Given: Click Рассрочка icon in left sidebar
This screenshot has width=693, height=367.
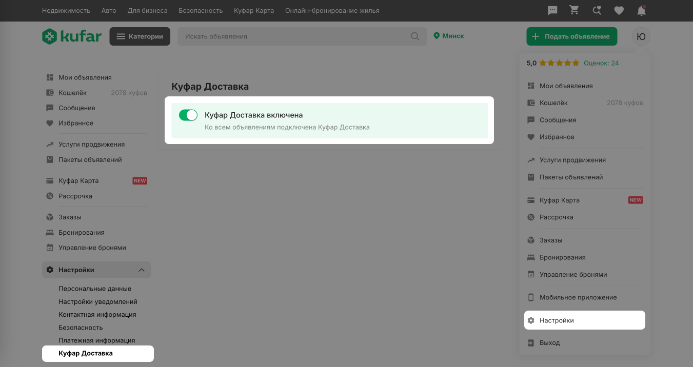Looking at the screenshot, I should 50,196.
